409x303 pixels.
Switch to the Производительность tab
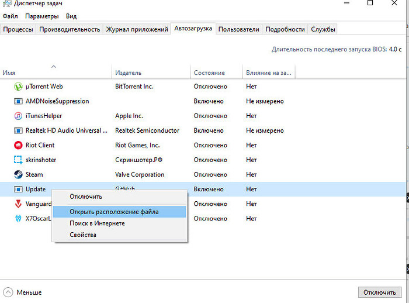(70, 29)
